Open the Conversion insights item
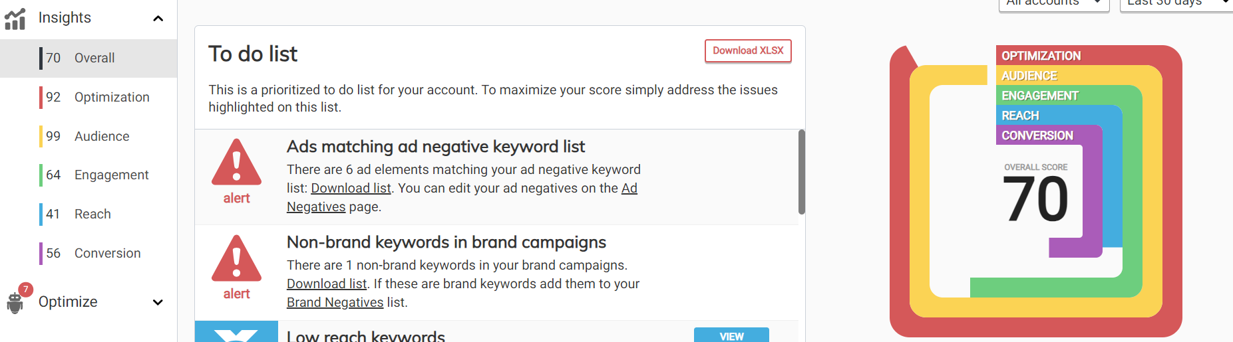Image resolution: width=1233 pixels, height=342 pixels. pos(107,254)
